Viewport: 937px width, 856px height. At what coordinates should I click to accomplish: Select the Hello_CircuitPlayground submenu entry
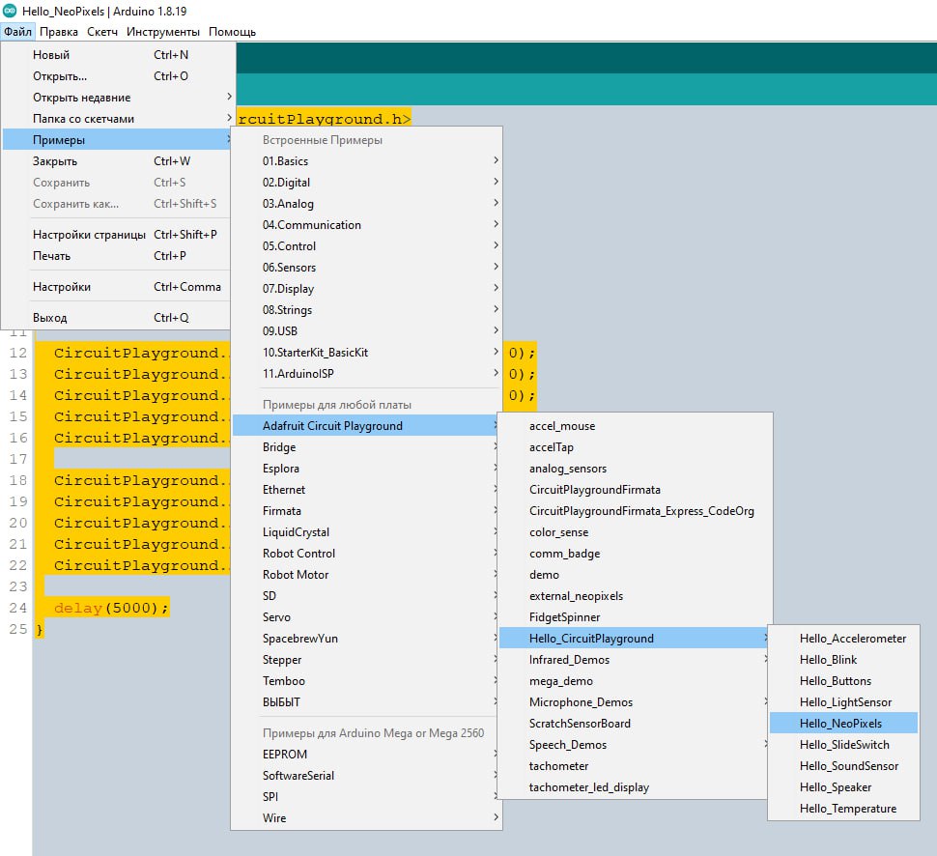click(x=635, y=639)
